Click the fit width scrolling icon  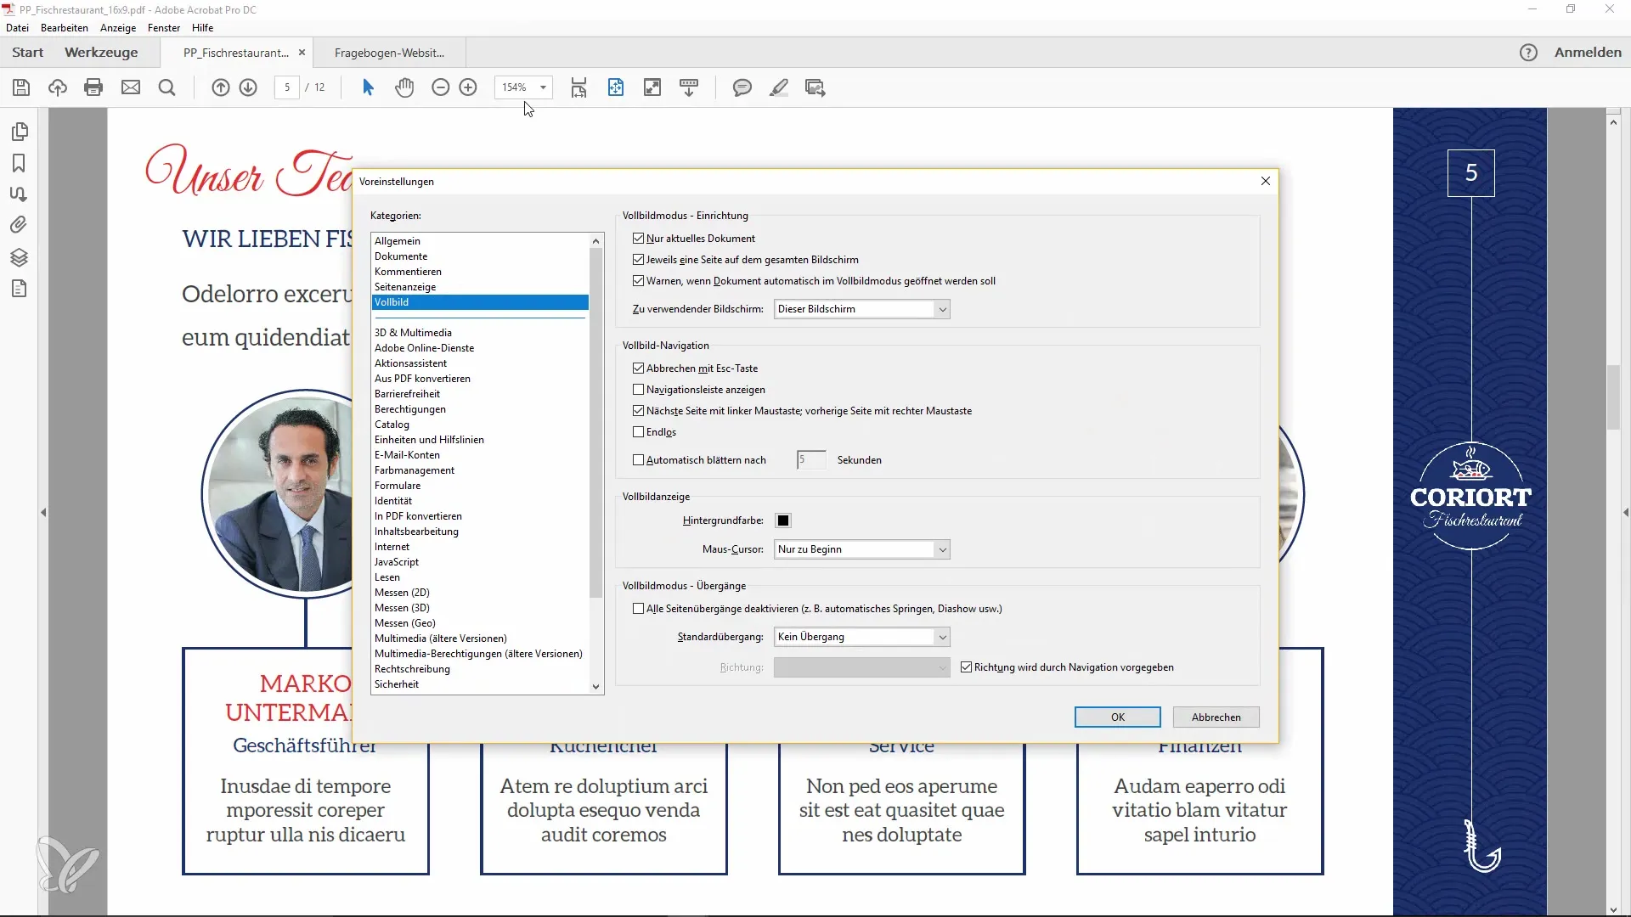578,87
